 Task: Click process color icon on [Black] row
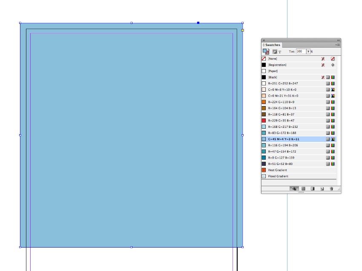(328, 77)
